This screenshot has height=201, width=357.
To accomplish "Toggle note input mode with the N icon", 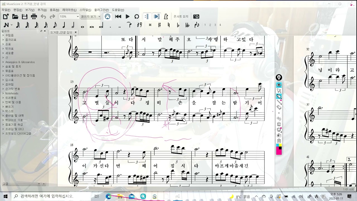I will (x=6, y=25).
